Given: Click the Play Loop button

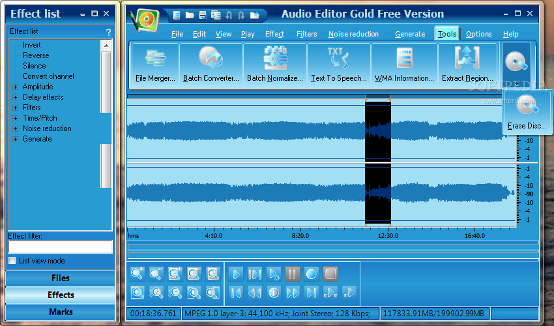Looking at the screenshot, I should pyautogui.click(x=274, y=274).
